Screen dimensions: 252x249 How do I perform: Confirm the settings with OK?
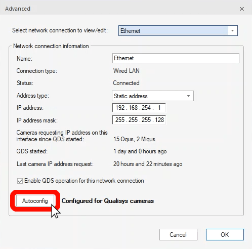click(225, 234)
